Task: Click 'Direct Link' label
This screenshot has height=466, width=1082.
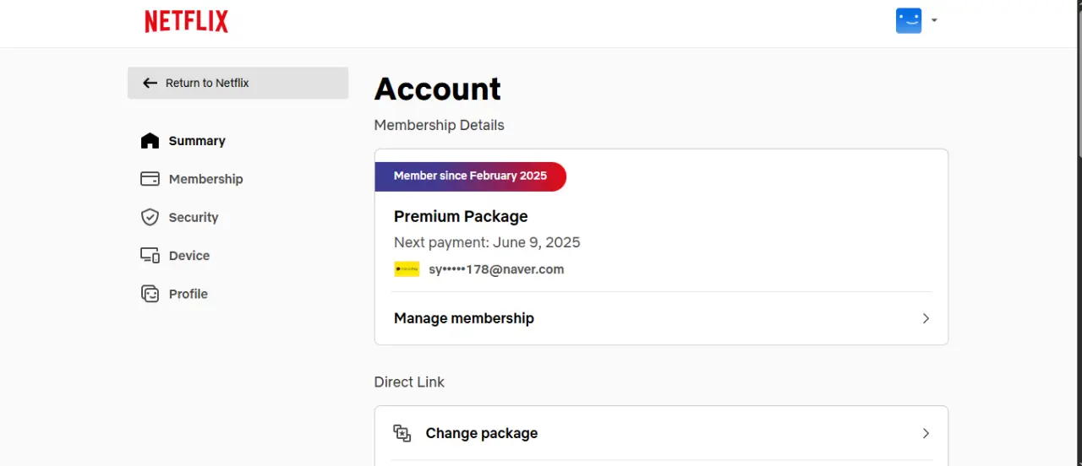Action: coord(409,382)
